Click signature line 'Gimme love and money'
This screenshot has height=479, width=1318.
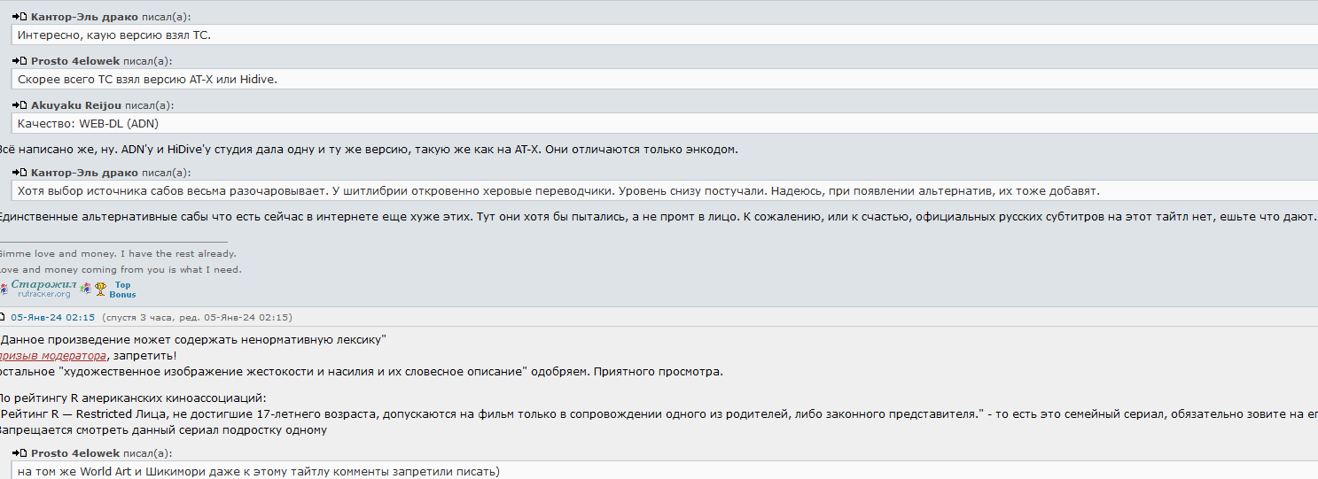117,253
